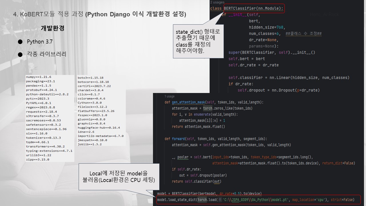
Task: Click the gluonnlp==0.8.0 entry
Action: coord(91,119)
